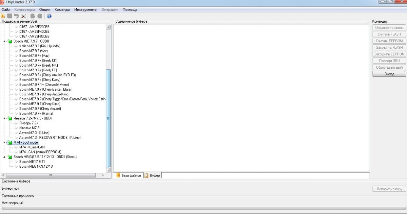The width and height of the screenshot is (407, 214).
Task: Switch to the База файлов tab
Action: tap(128, 175)
